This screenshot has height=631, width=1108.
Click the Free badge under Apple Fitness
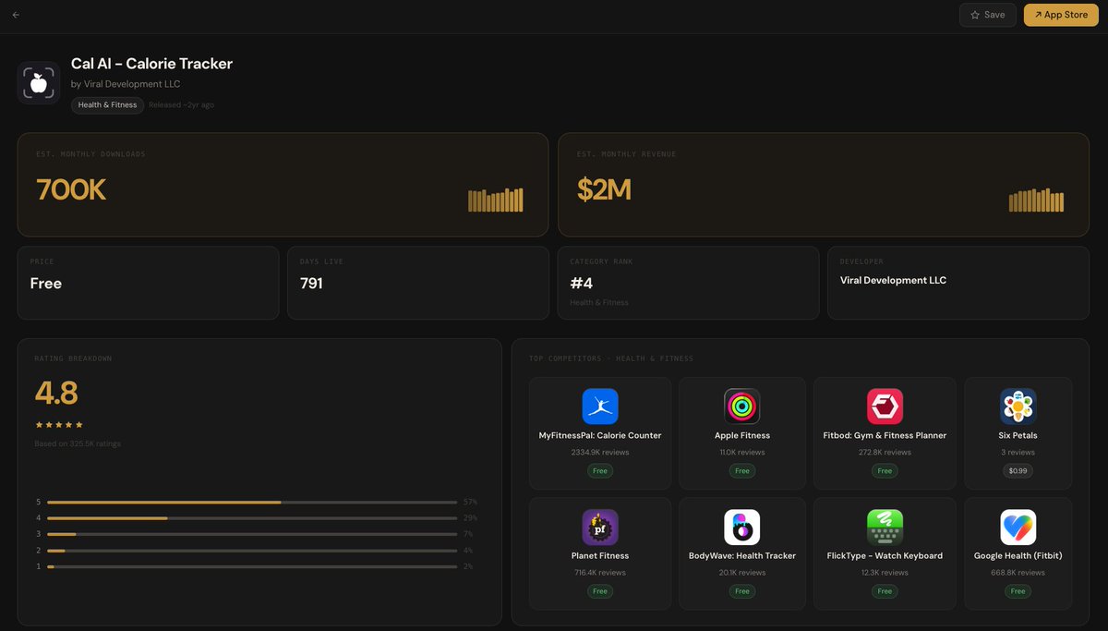pyautogui.click(x=742, y=471)
